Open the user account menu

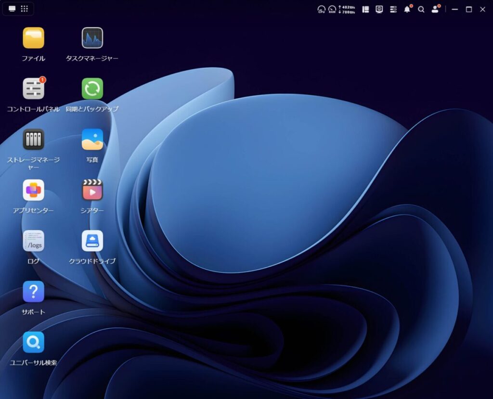435,9
